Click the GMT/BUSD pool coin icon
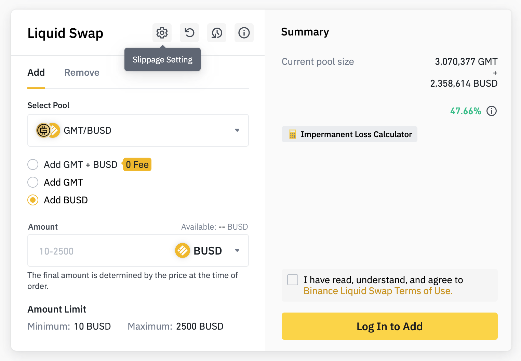Image resolution: width=521 pixels, height=361 pixels. click(48, 130)
